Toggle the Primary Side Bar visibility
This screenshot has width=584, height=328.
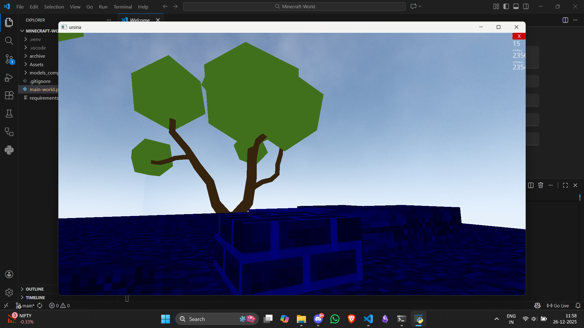[x=506, y=6]
